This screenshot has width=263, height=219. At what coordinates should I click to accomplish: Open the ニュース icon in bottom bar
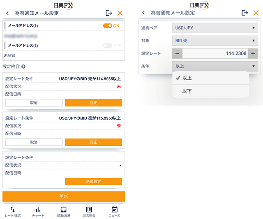(114, 212)
